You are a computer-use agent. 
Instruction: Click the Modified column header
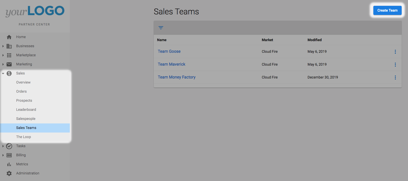[x=314, y=40]
